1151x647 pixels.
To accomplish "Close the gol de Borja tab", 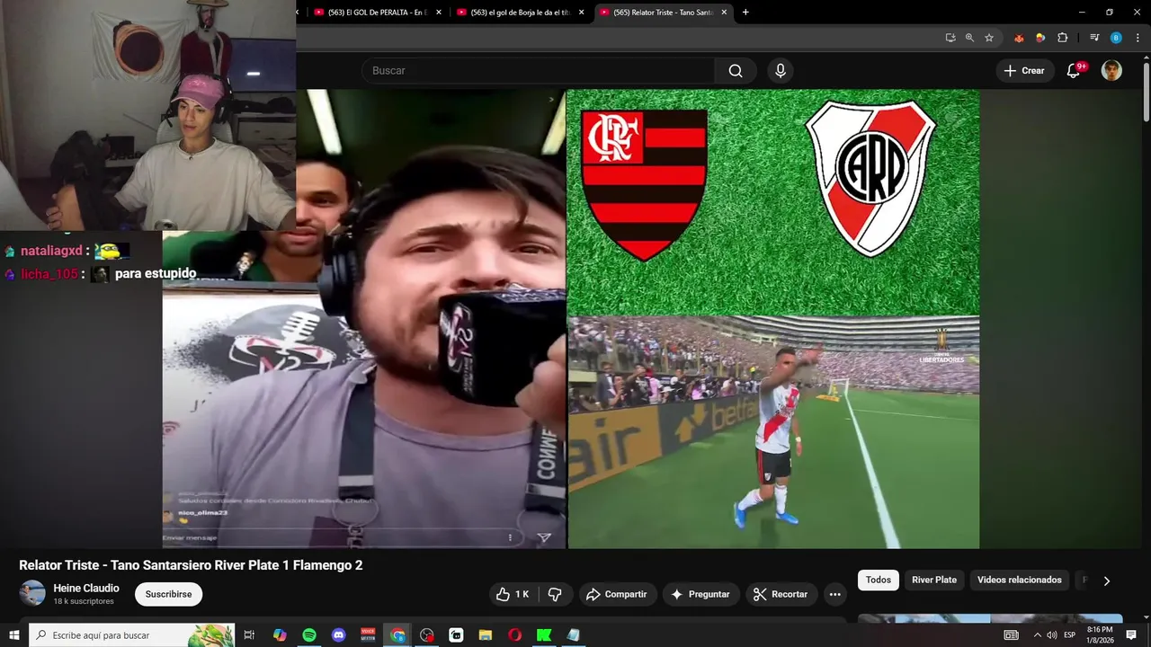I will tap(581, 13).
